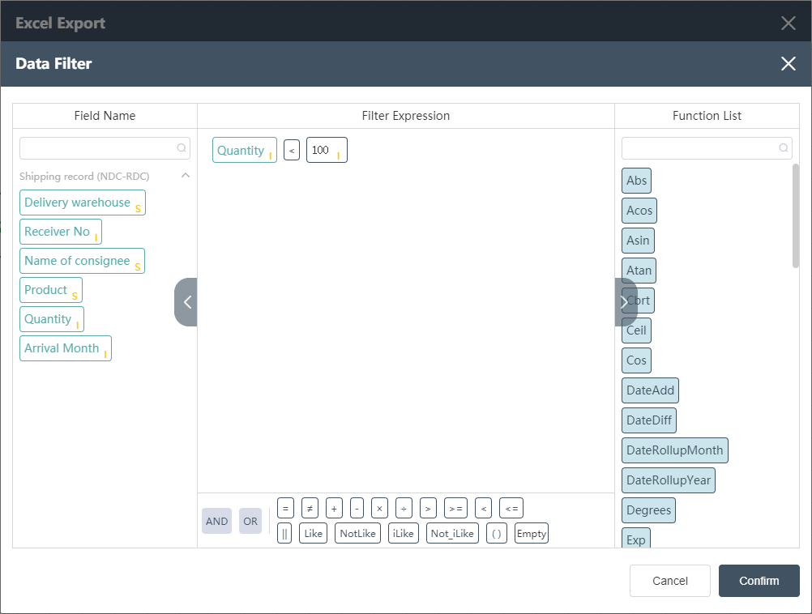Insert the AND logical operator
Viewport: 812px width, 614px height.
point(216,521)
